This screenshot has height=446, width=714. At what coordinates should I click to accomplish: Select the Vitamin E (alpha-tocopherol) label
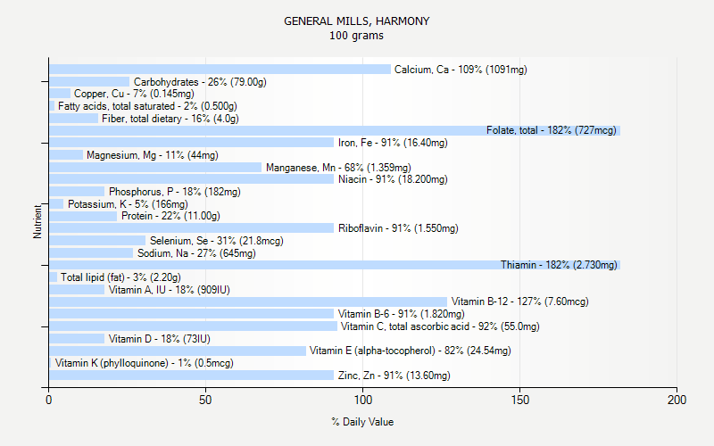pyautogui.click(x=411, y=351)
